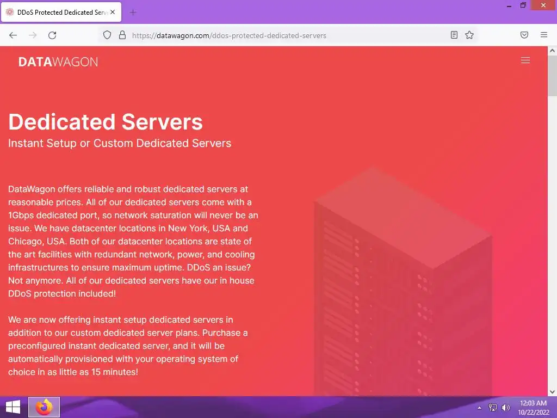The width and height of the screenshot is (557, 418).
Task: View site security via the padlock icon
Action: pyautogui.click(x=122, y=35)
